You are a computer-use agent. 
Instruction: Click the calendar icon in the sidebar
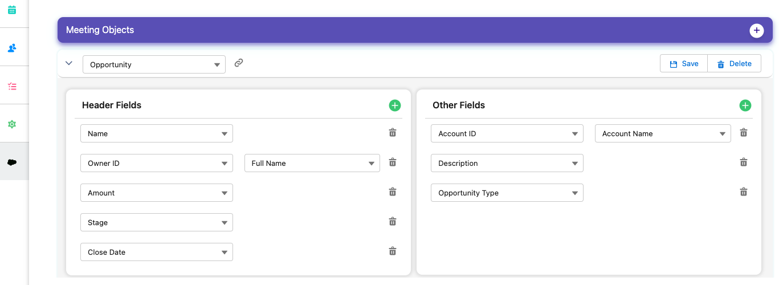point(12,10)
